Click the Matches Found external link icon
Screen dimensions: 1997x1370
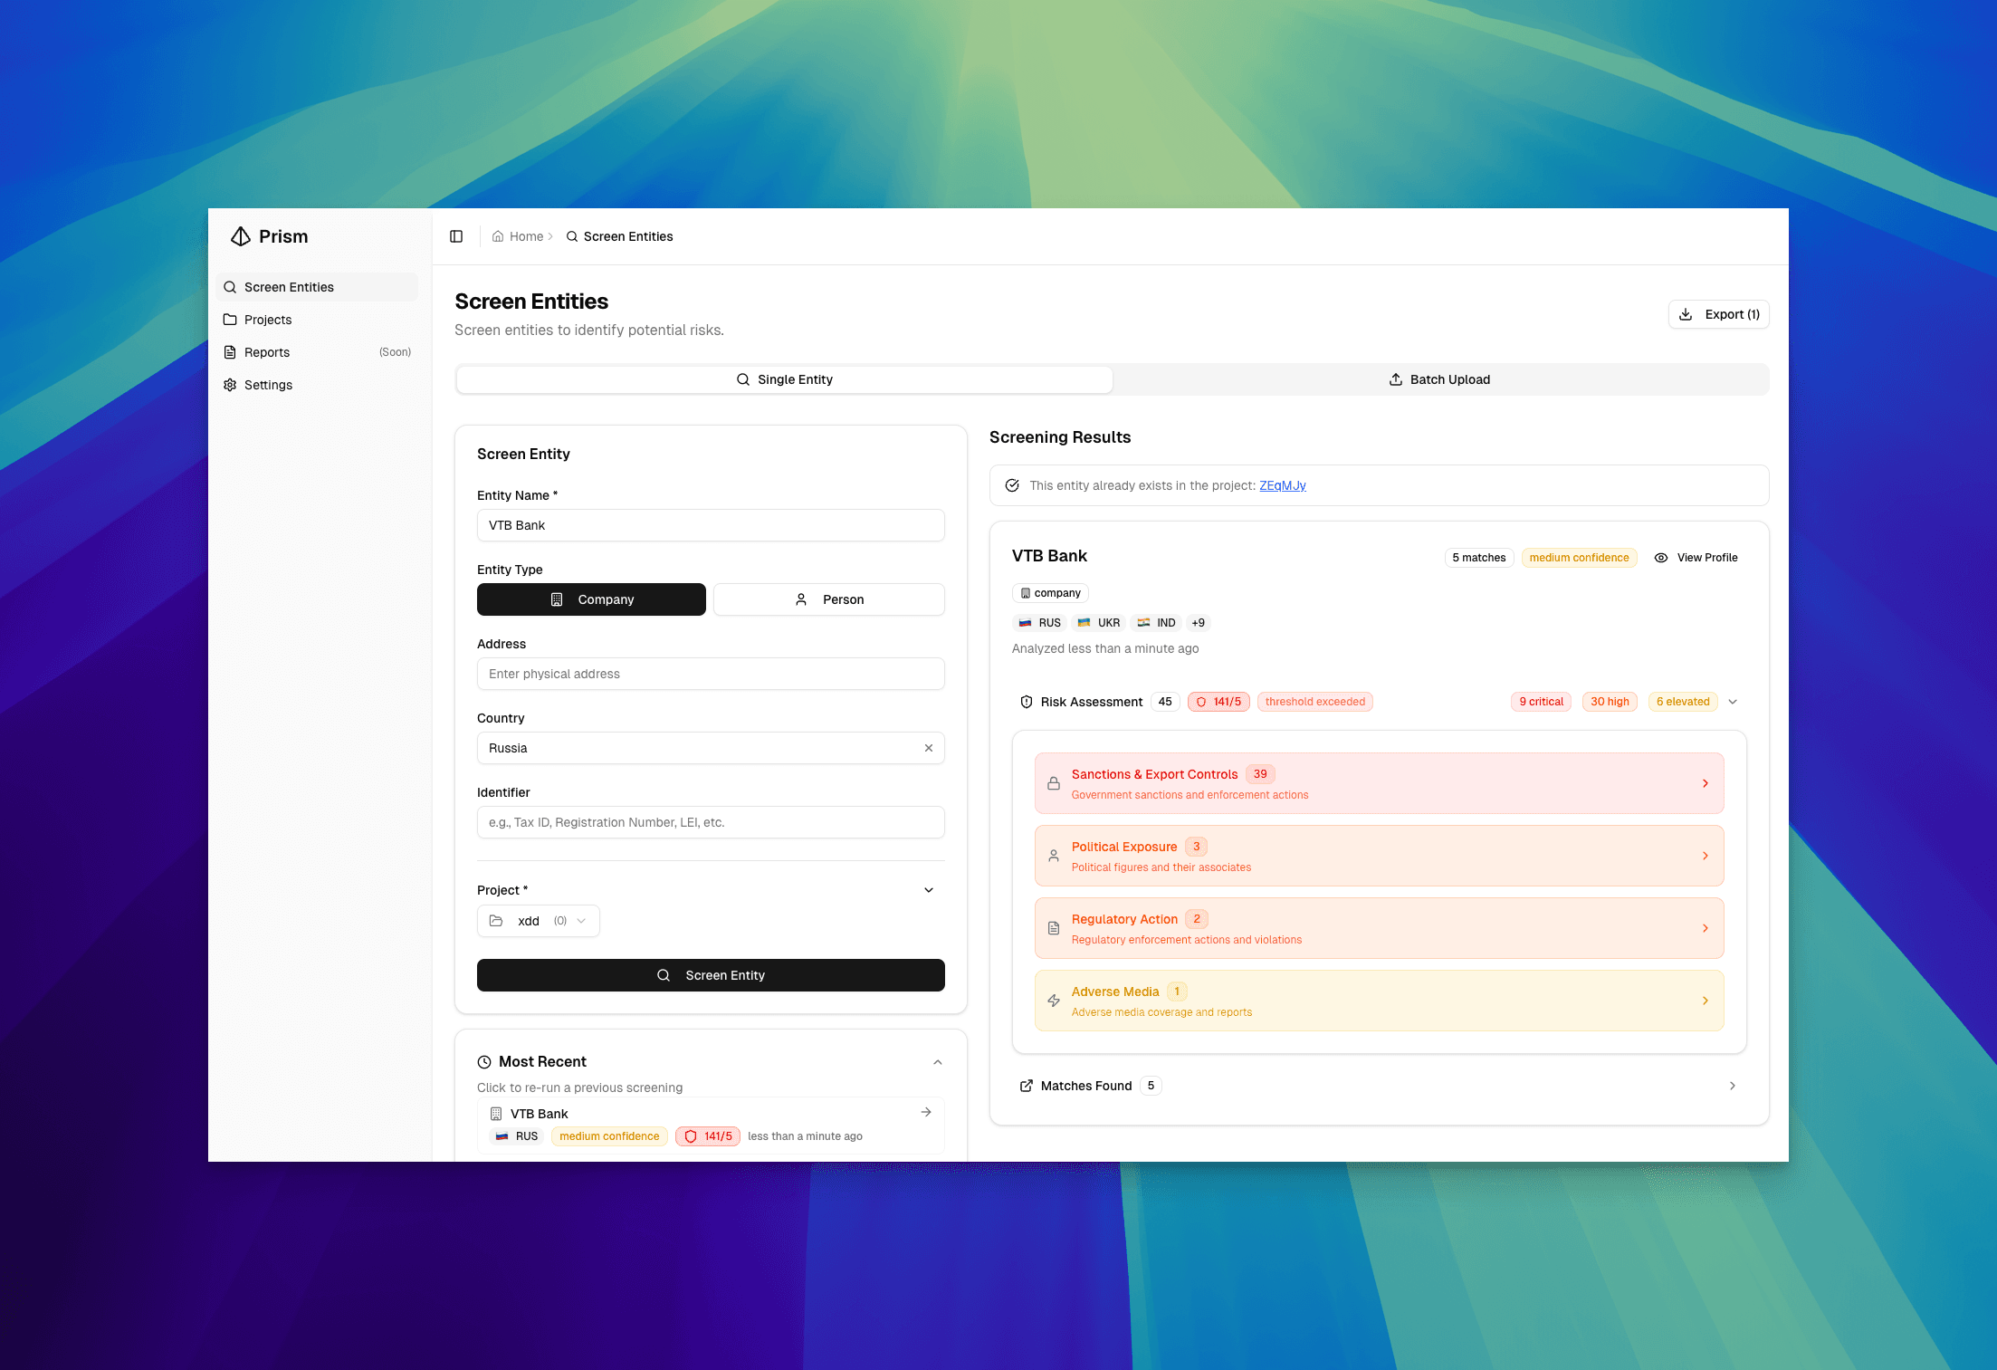coord(1026,1086)
